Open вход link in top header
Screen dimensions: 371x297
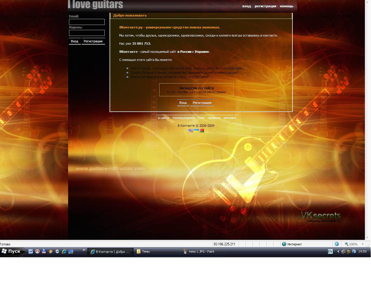pyautogui.click(x=247, y=6)
